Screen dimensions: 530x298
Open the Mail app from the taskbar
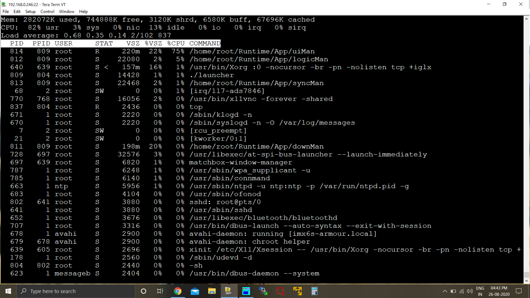pyautogui.click(x=195, y=291)
